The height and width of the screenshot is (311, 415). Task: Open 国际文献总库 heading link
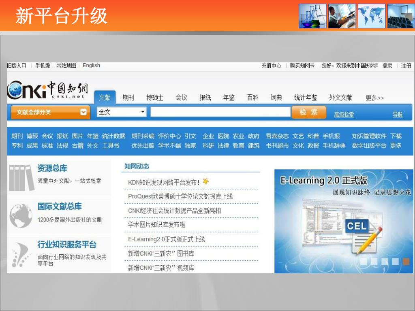tap(60, 206)
